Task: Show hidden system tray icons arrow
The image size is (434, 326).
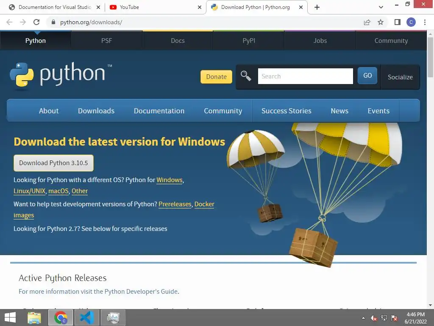Action: coord(363,318)
